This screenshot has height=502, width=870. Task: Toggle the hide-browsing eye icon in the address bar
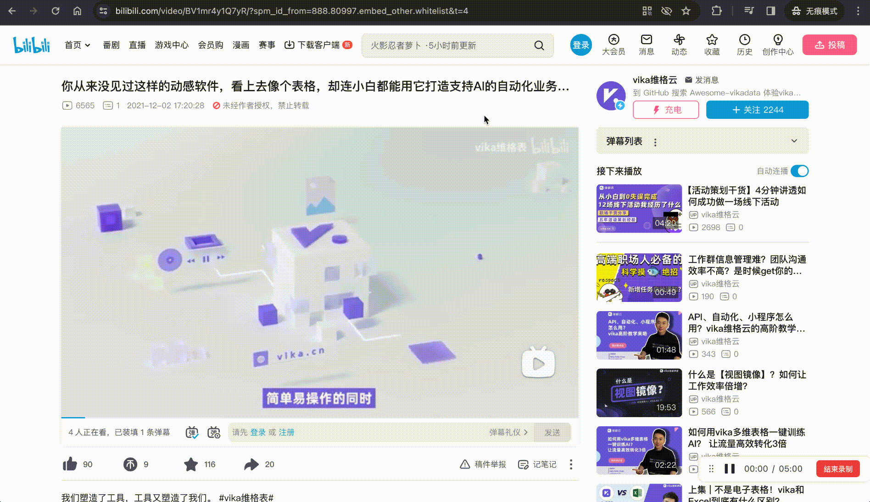coord(666,11)
